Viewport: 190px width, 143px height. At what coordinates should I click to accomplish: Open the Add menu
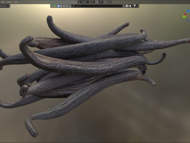(x=3, y=2)
